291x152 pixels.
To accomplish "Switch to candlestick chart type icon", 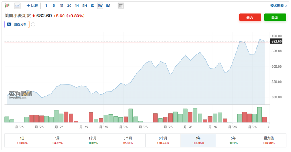I will tap(7, 6).
